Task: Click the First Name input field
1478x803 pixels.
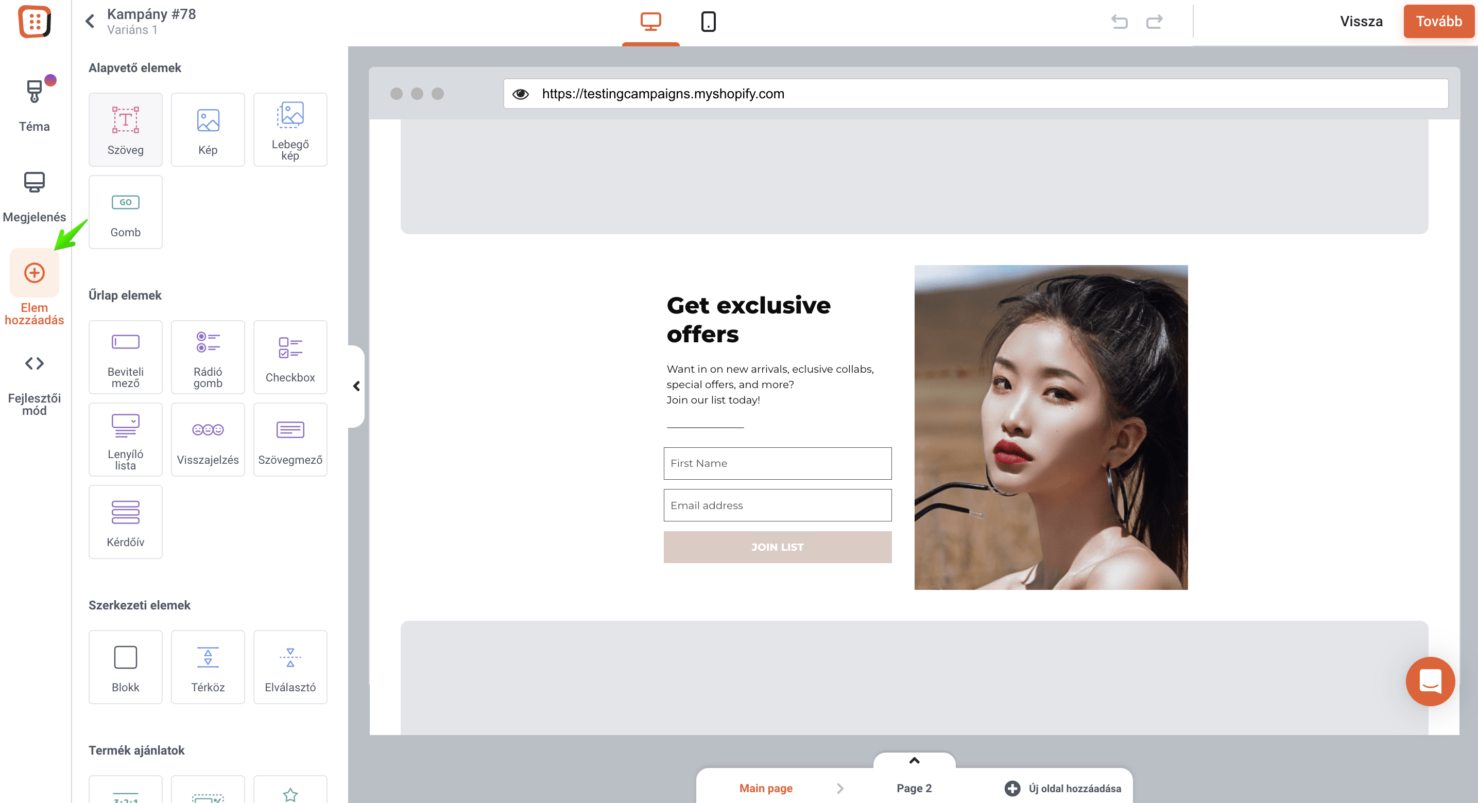Action: pos(778,463)
